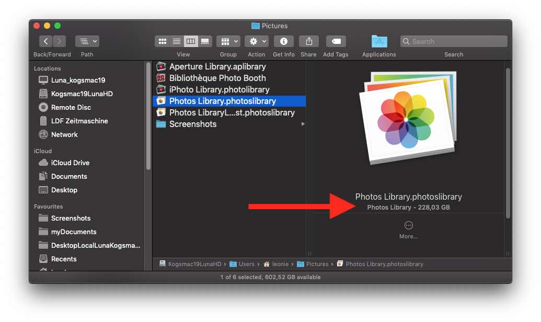
Task: Expand Screenshots folder arrow
Action: point(303,124)
